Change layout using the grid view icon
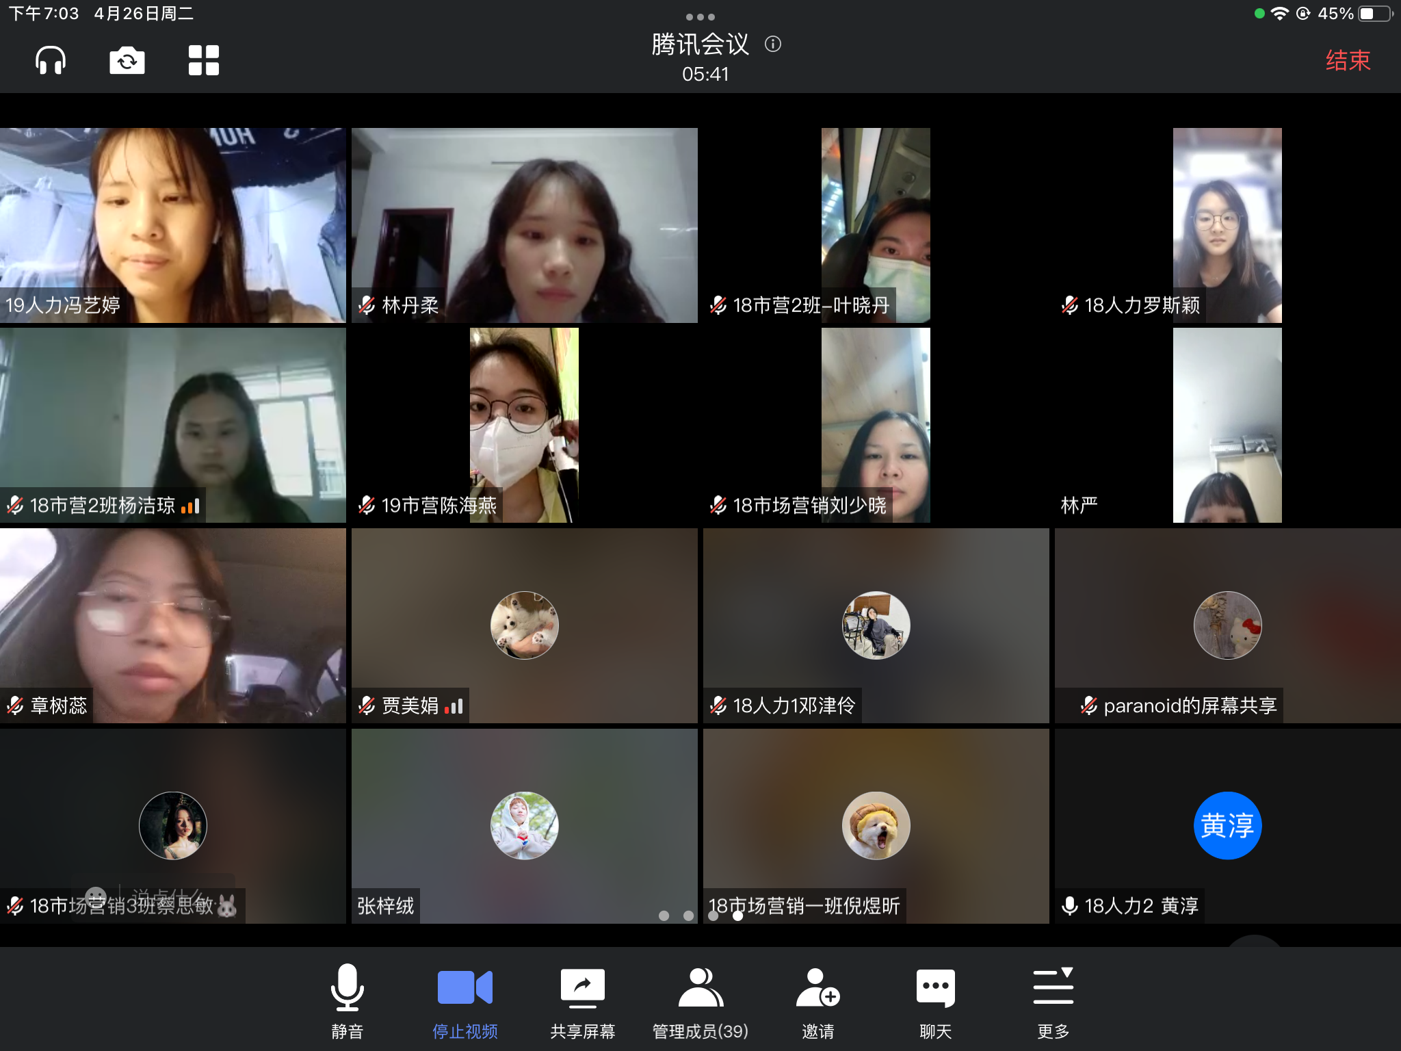The image size is (1401, 1051). (x=204, y=60)
